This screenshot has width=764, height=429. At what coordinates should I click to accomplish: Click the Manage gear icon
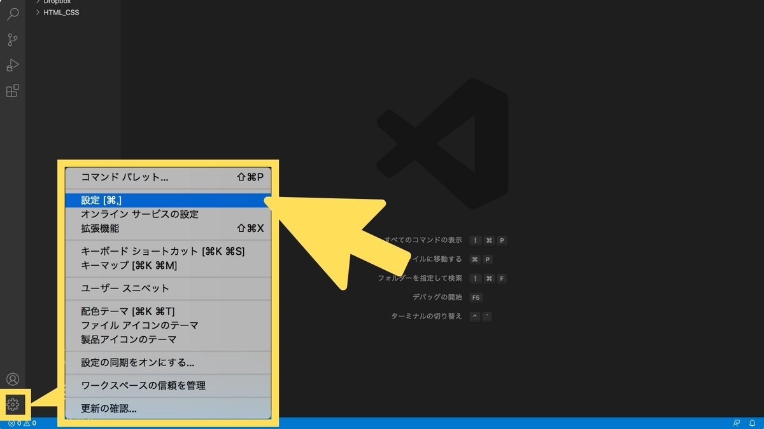[12, 404]
